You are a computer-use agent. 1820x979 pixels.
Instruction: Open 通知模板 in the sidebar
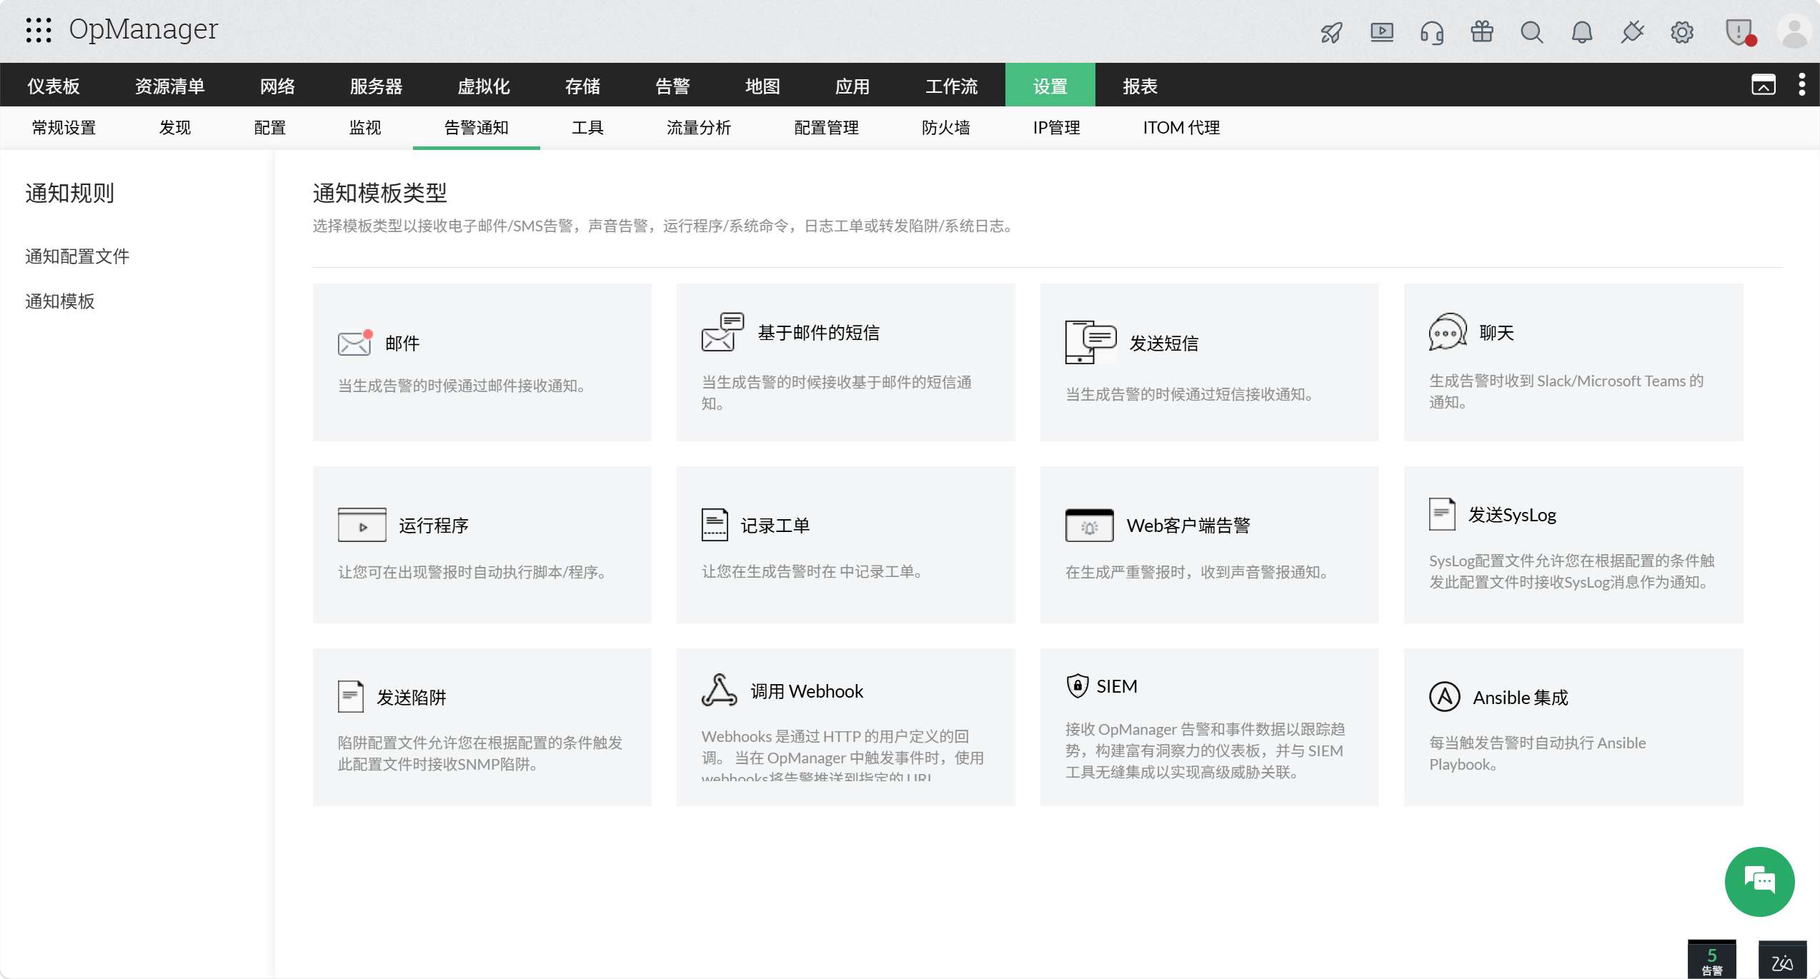(60, 301)
